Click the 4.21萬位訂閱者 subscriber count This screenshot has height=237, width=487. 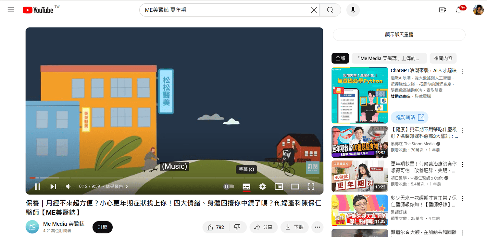point(57,231)
